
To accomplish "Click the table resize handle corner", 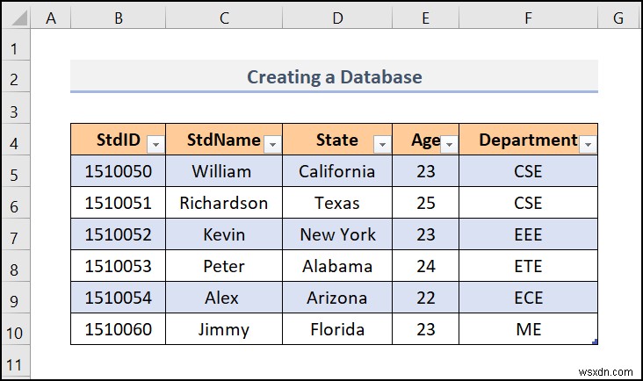I will point(595,342).
